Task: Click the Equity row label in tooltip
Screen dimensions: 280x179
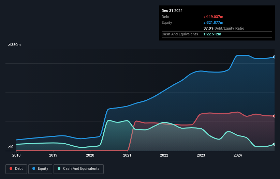Action: click(167, 22)
